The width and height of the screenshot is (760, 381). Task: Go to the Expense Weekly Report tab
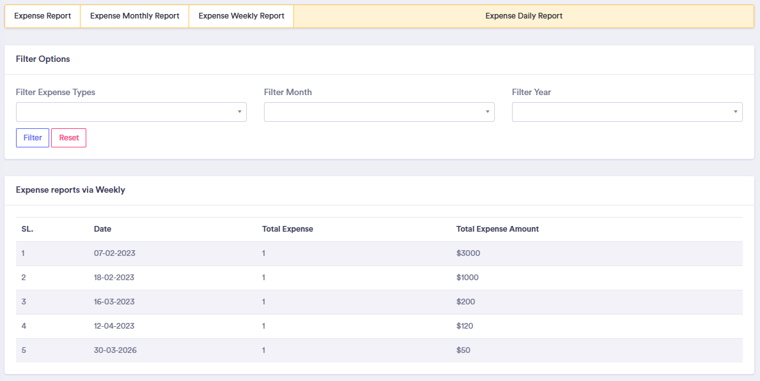[241, 16]
